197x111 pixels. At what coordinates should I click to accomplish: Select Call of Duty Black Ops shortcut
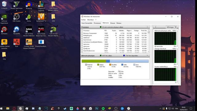41,31
